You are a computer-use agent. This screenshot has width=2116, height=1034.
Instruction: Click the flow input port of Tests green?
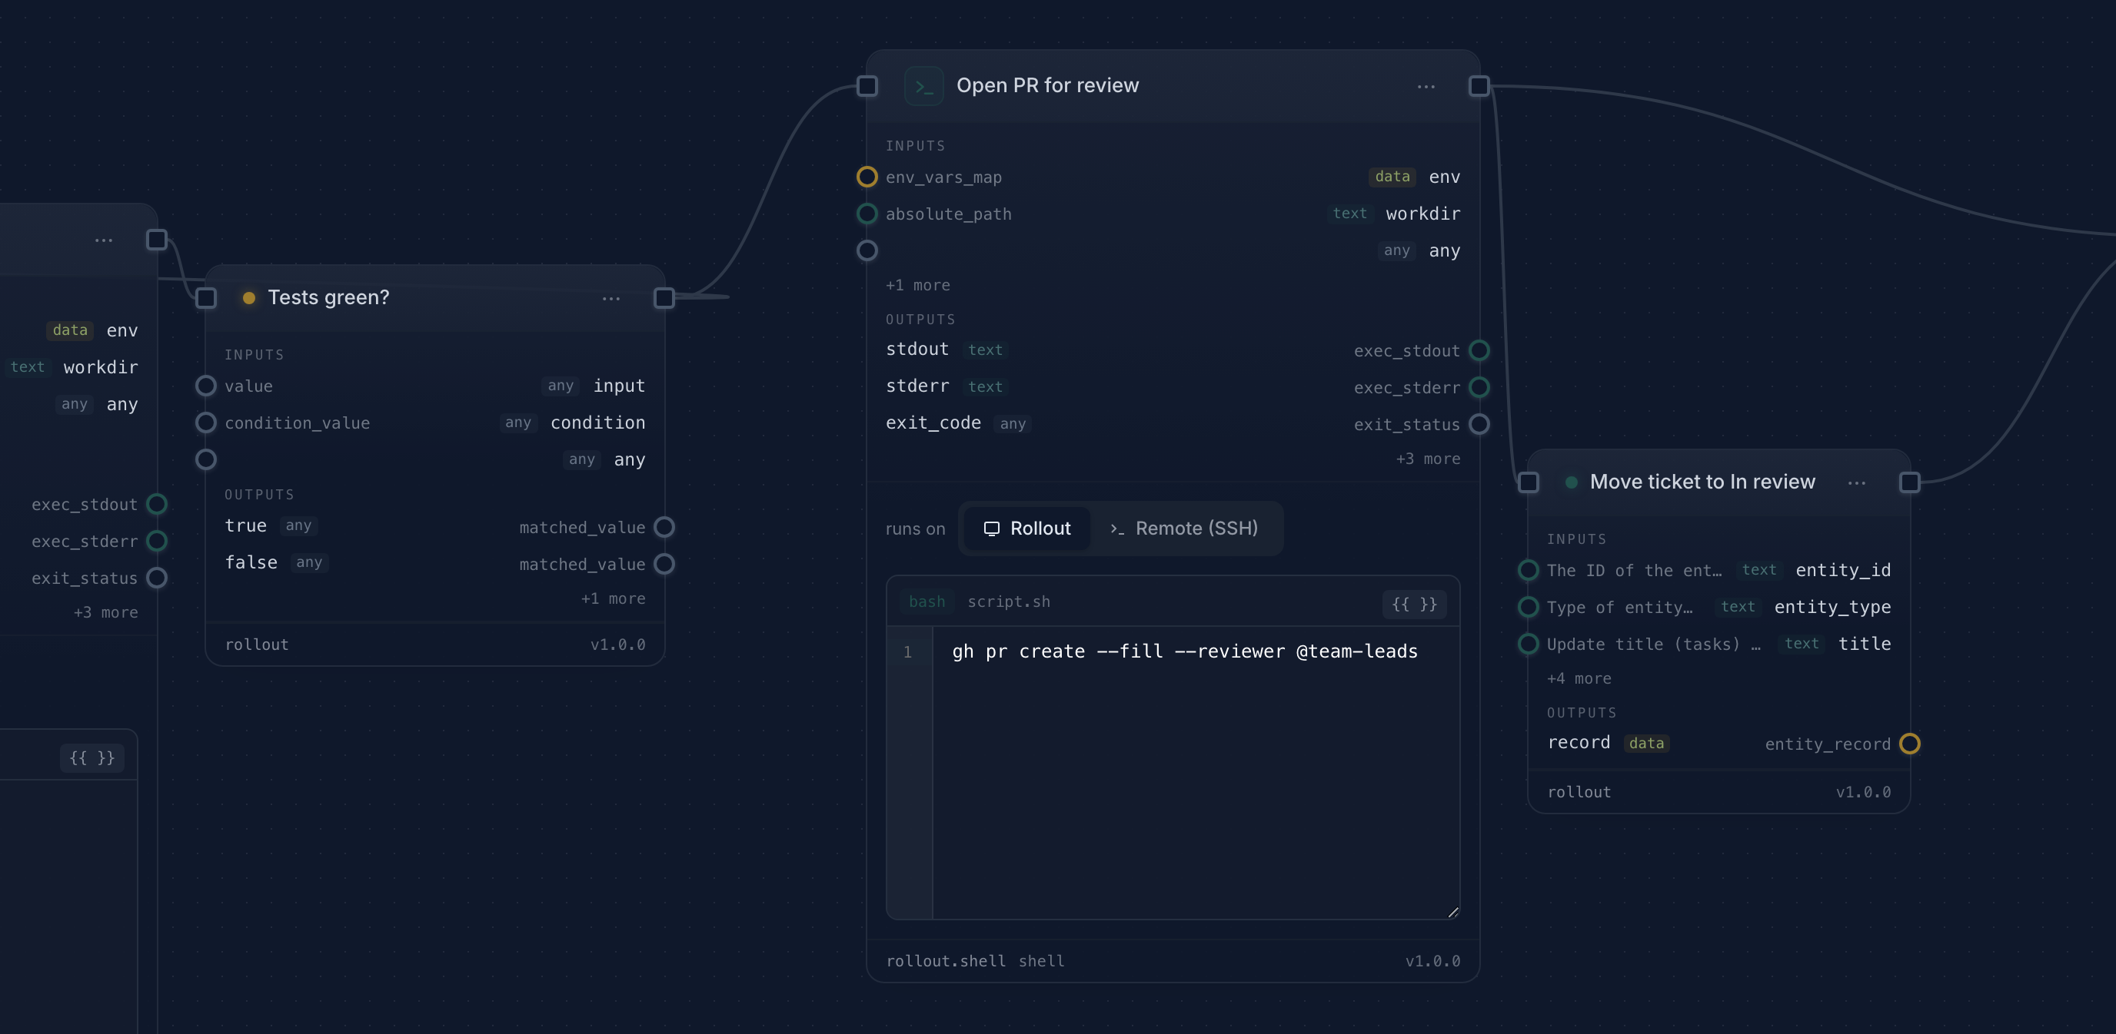205,297
